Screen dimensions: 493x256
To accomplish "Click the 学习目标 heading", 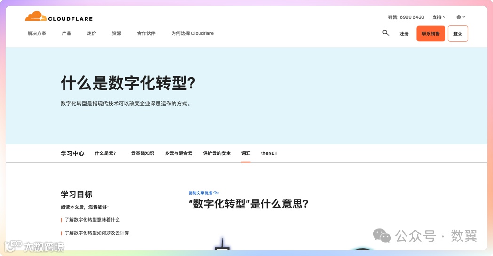I will [x=76, y=194].
